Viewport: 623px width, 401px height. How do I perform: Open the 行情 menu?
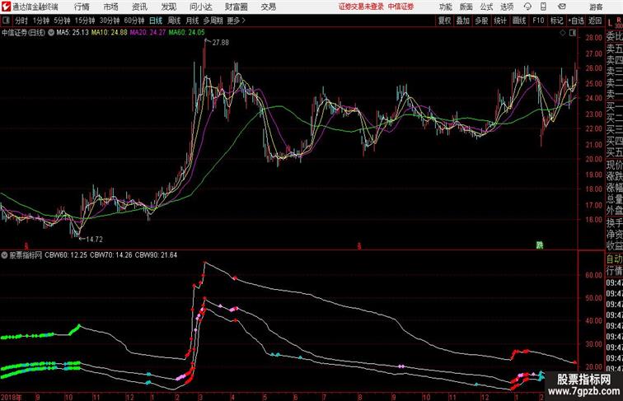coord(82,7)
